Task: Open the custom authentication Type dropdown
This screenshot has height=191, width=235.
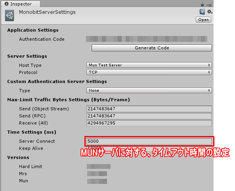Action: point(149,91)
